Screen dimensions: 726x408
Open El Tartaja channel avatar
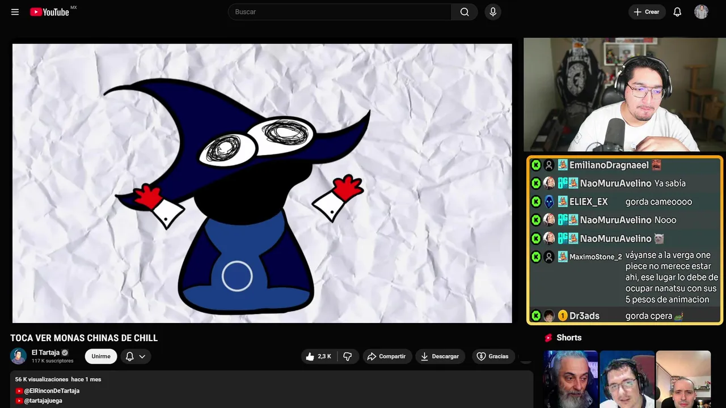(x=18, y=356)
